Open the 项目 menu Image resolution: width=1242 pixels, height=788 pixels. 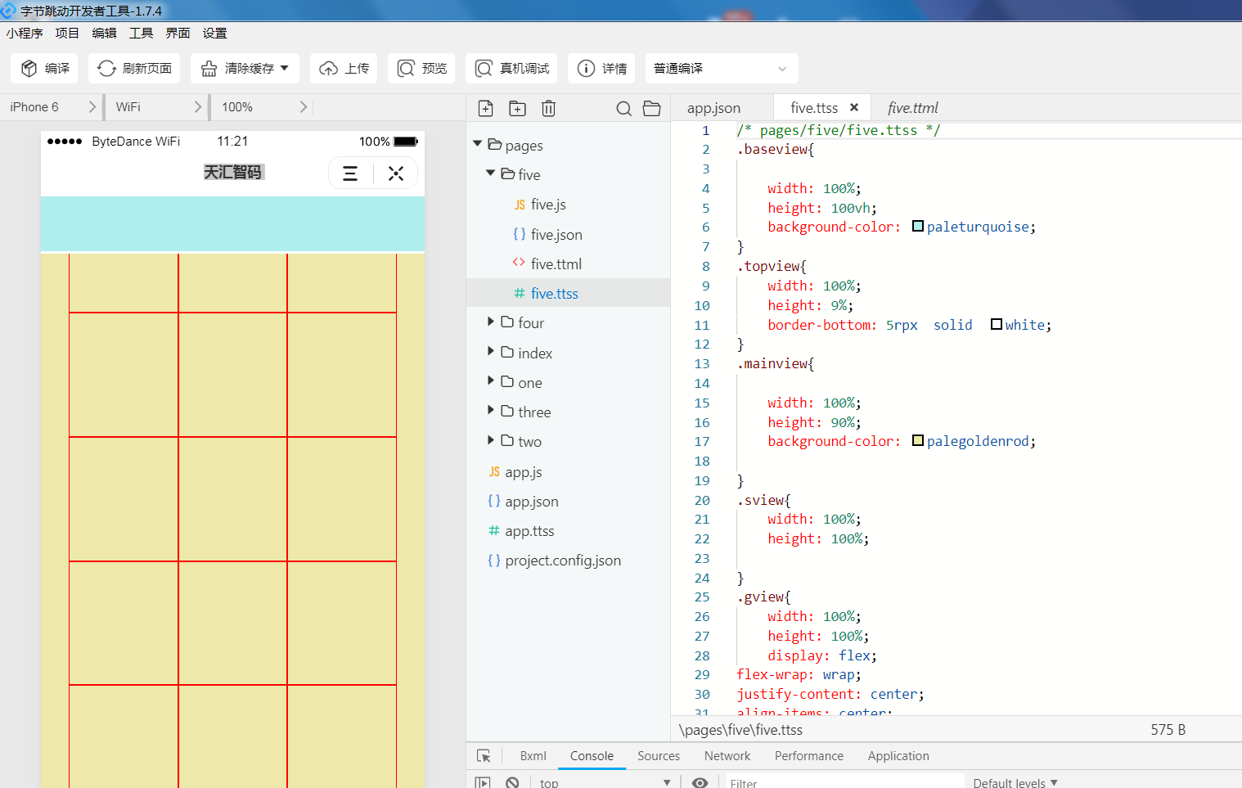point(67,34)
